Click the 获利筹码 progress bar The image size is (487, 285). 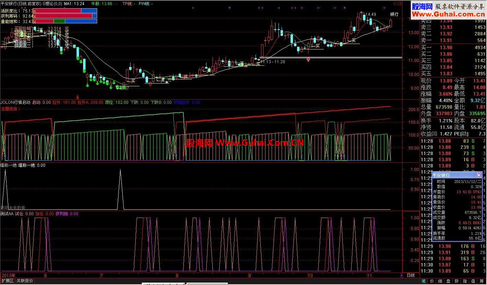coord(65,16)
